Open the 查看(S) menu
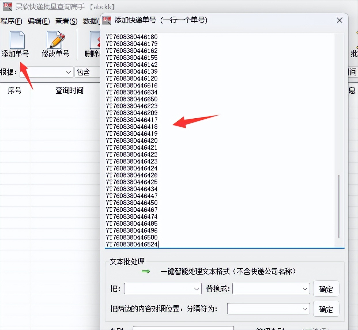The height and width of the screenshot is (330, 358). (x=66, y=21)
